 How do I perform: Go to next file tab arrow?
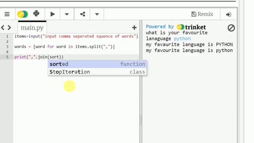(x=9, y=27)
